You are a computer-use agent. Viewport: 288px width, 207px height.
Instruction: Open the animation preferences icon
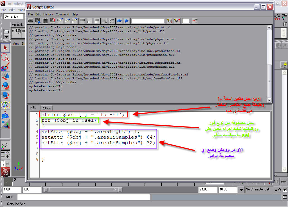(285, 190)
